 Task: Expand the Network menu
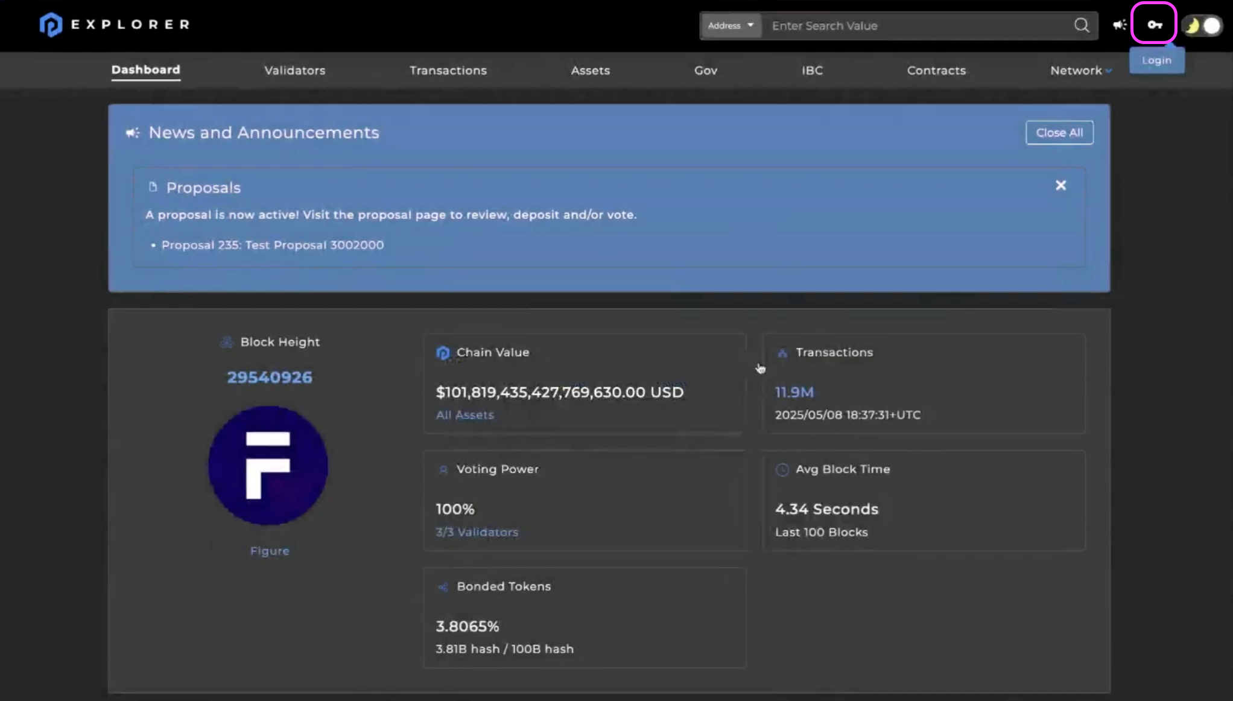pyautogui.click(x=1080, y=71)
